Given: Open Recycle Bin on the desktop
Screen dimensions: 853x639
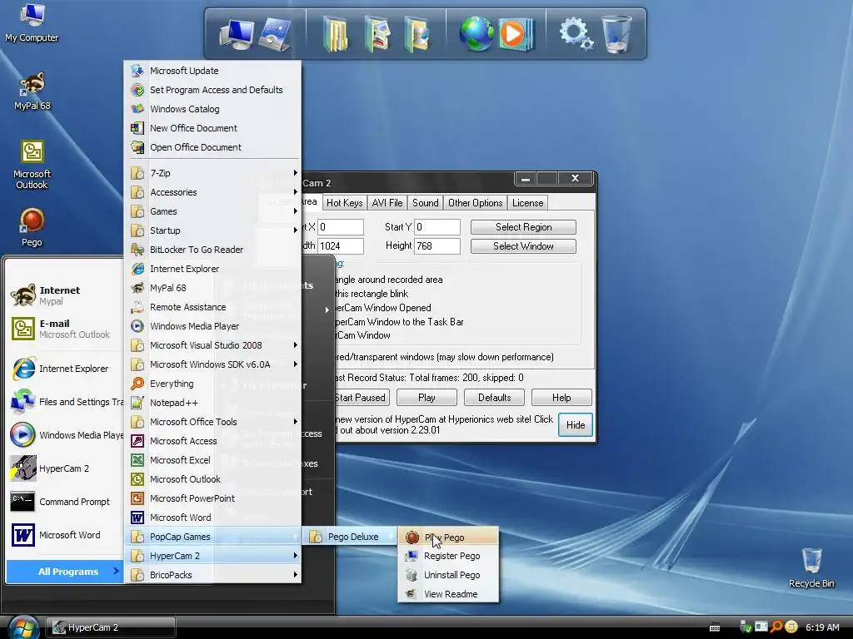Looking at the screenshot, I should (x=811, y=567).
